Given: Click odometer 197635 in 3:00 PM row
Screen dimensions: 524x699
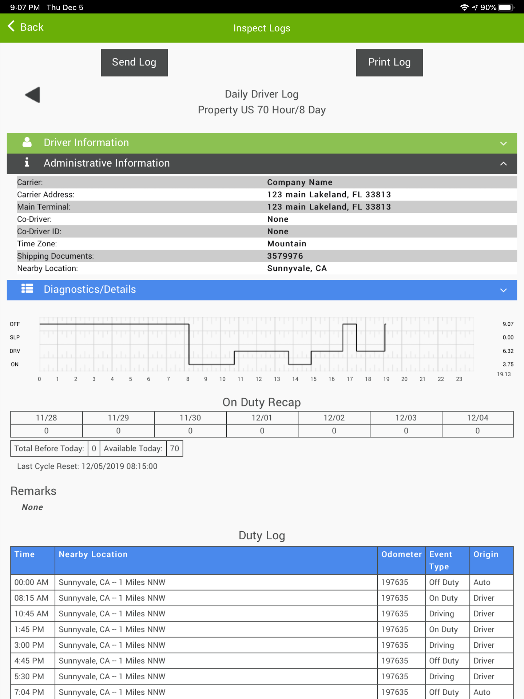Looking at the screenshot, I should (395, 645).
